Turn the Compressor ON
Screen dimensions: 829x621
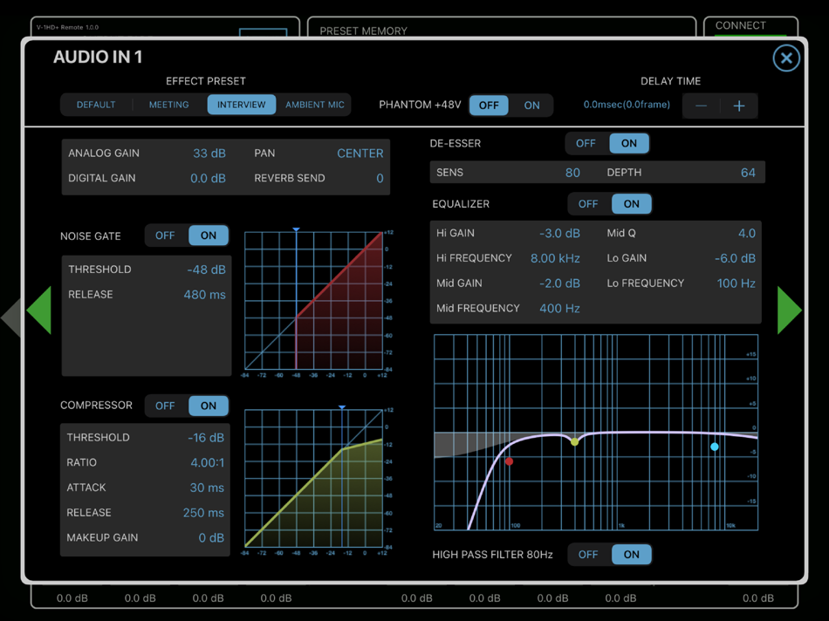pyautogui.click(x=209, y=406)
